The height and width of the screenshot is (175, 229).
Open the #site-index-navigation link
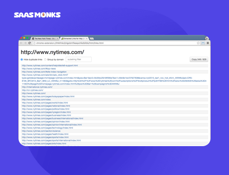[x=44, y=72]
